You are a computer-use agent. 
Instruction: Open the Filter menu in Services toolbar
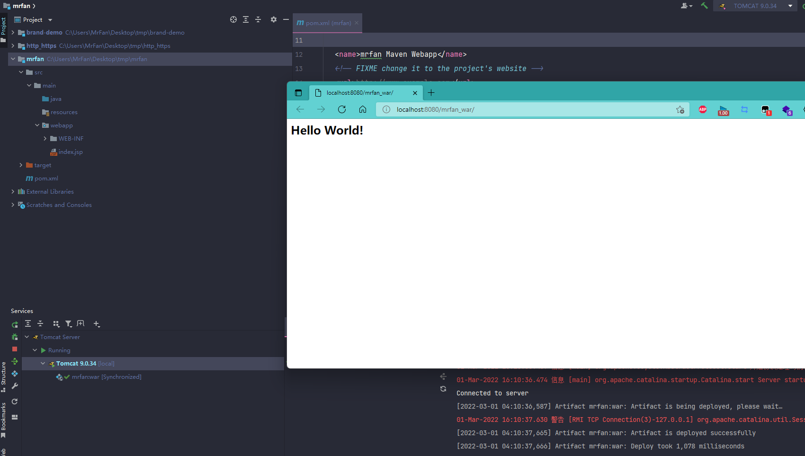[69, 324]
